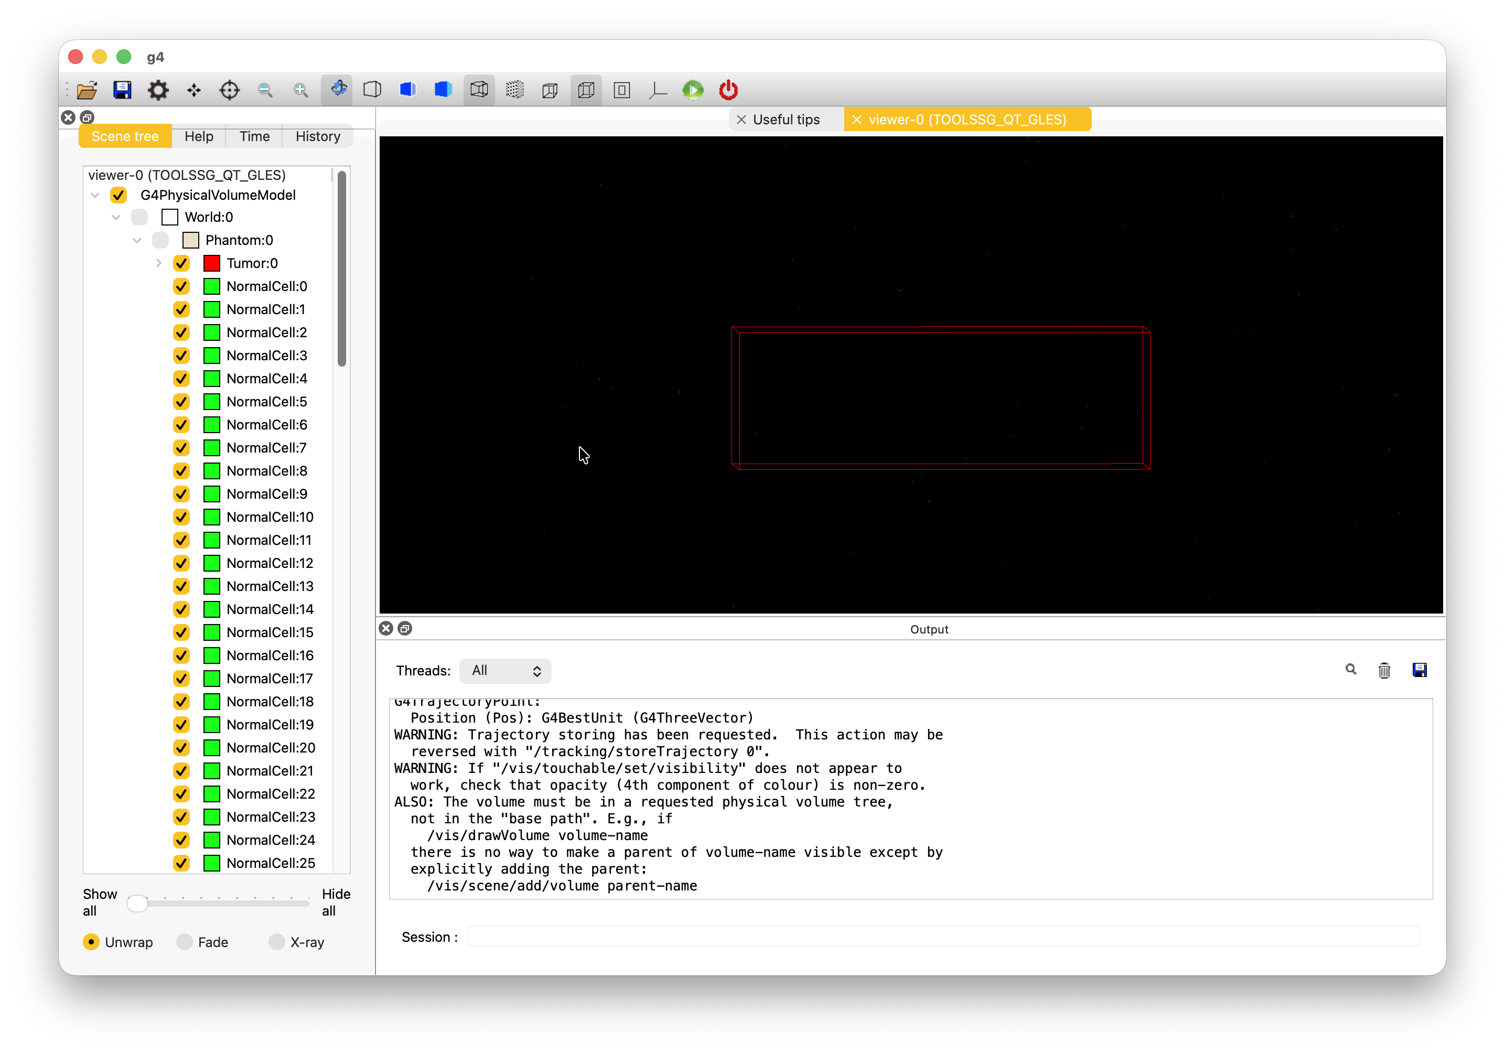Uncheck the G4PhysicalVolumeModel checkbox
This screenshot has height=1053, width=1505.
click(118, 195)
